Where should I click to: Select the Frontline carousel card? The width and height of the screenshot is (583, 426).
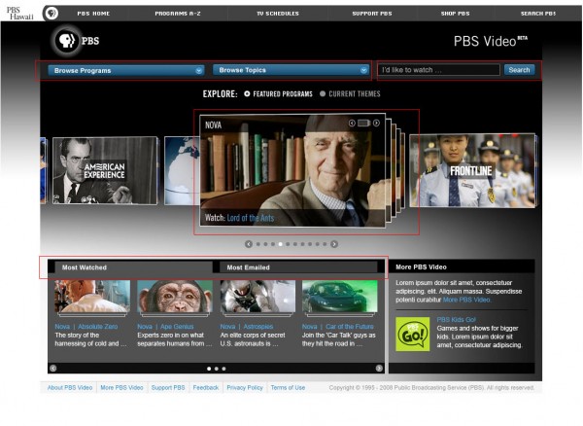(x=472, y=170)
